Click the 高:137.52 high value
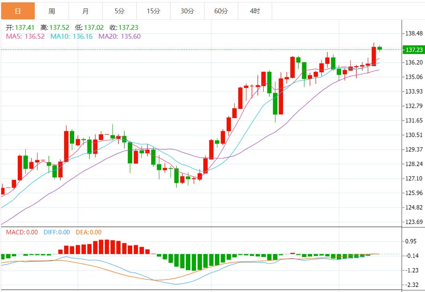 tap(55, 27)
